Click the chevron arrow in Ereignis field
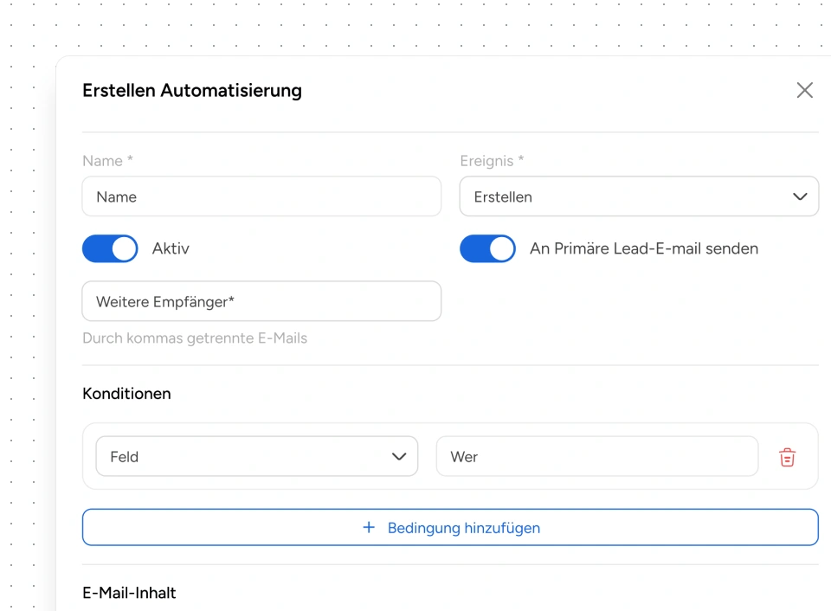The width and height of the screenshot is (831, 611). (800, 196)
